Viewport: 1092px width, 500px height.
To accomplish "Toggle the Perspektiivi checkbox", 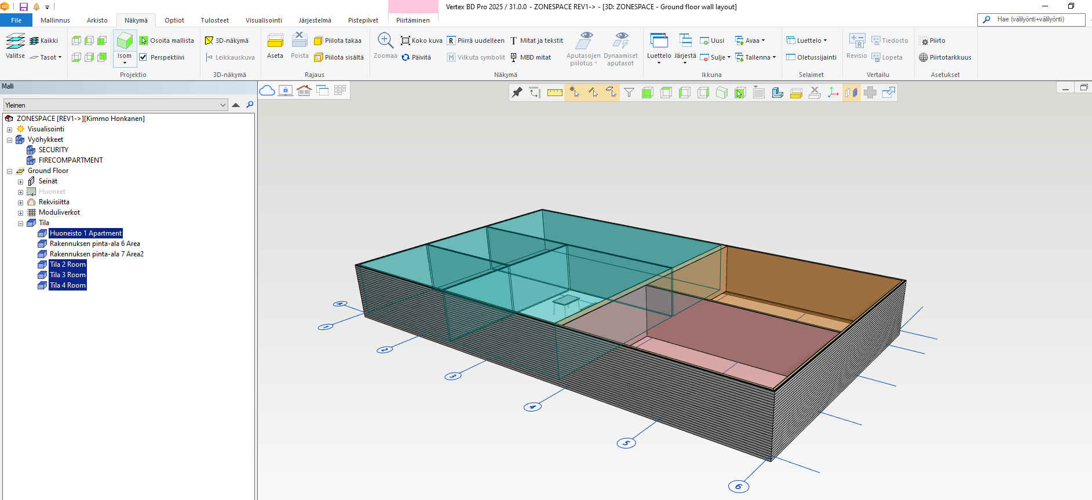I will (143, 57).
